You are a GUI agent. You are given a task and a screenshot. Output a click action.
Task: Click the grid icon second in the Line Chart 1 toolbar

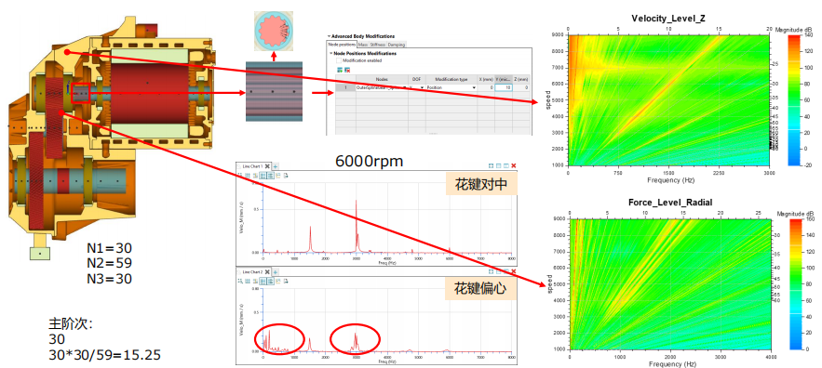point(248,176)
